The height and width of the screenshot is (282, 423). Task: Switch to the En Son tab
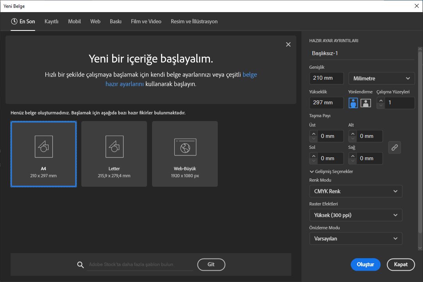[23, 21]
